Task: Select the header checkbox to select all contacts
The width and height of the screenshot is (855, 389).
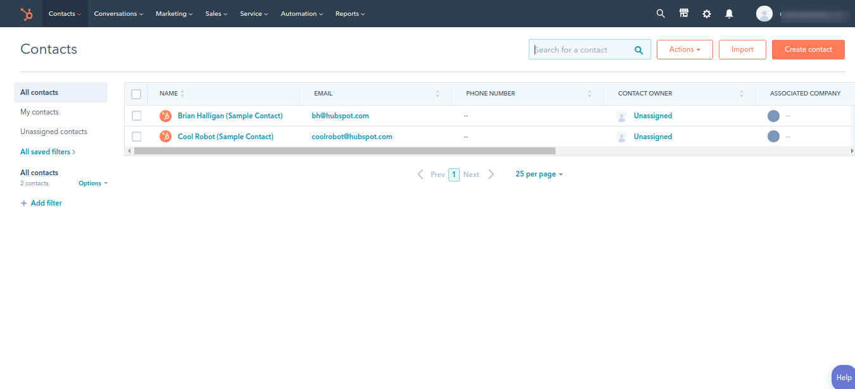Action: point(136,94)
